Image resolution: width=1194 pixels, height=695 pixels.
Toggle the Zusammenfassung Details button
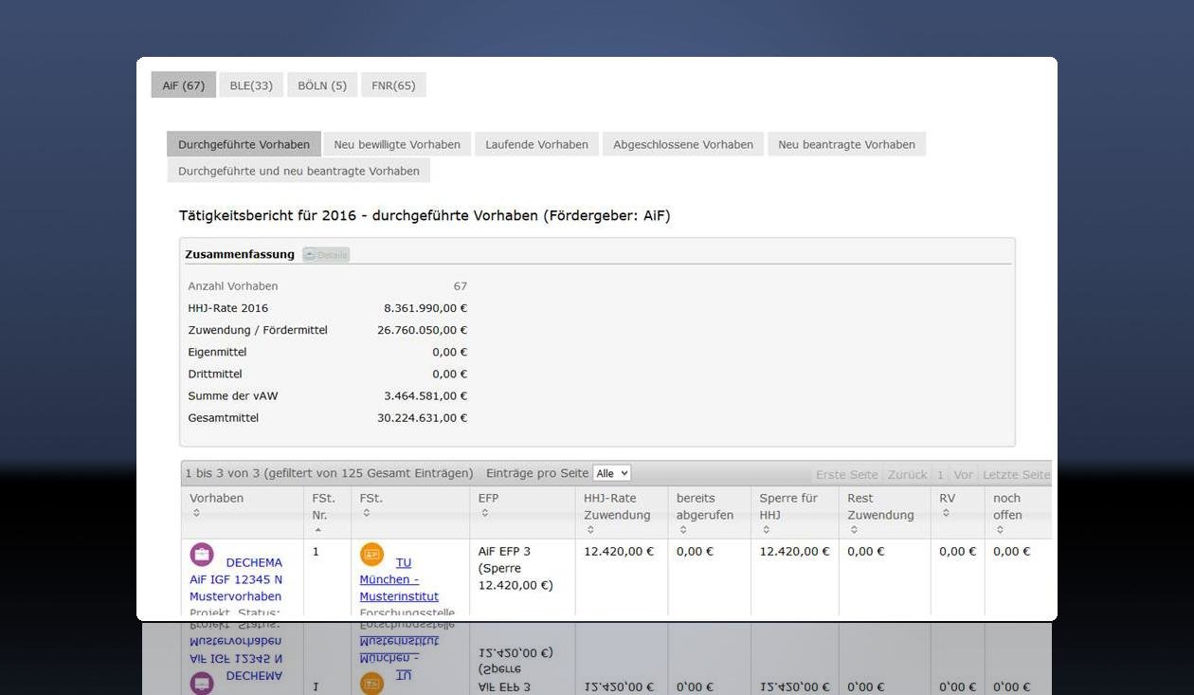[326, 254]
